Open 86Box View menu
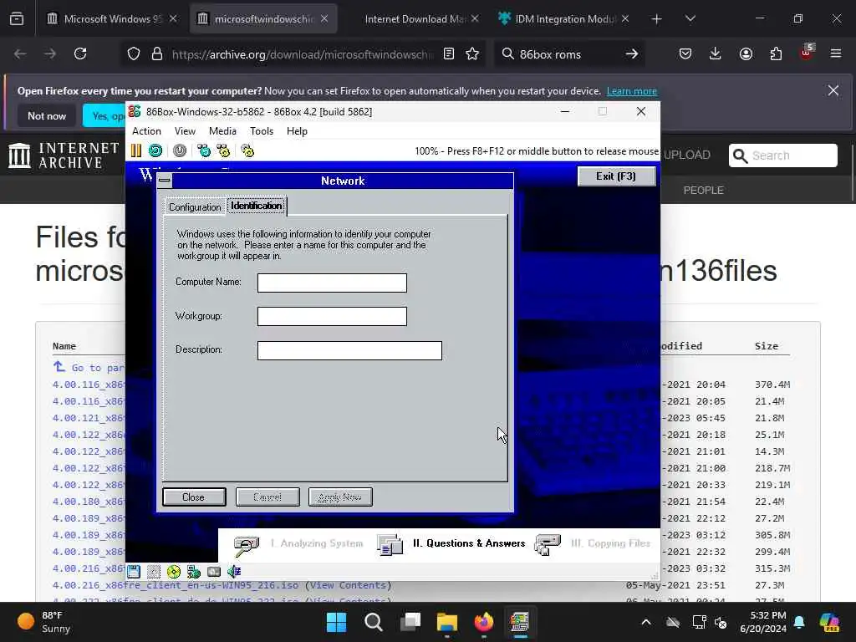Image resolution: width=856 pixels, height=642 pixels. pos(185,131)
